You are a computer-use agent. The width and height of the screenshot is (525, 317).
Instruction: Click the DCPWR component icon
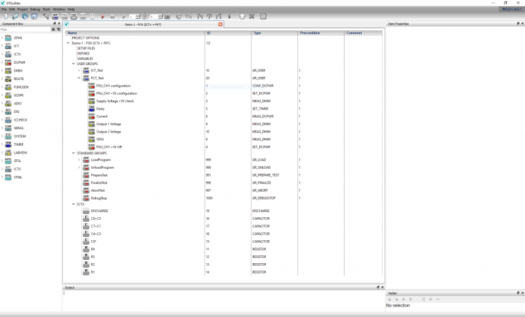point(8,62)
